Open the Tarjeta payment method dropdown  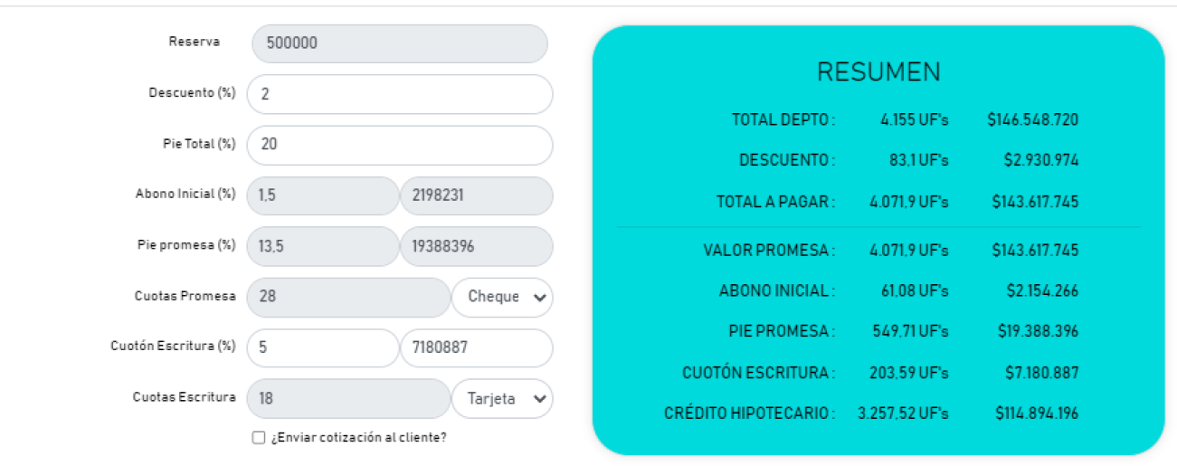click(x=502, y=399)
